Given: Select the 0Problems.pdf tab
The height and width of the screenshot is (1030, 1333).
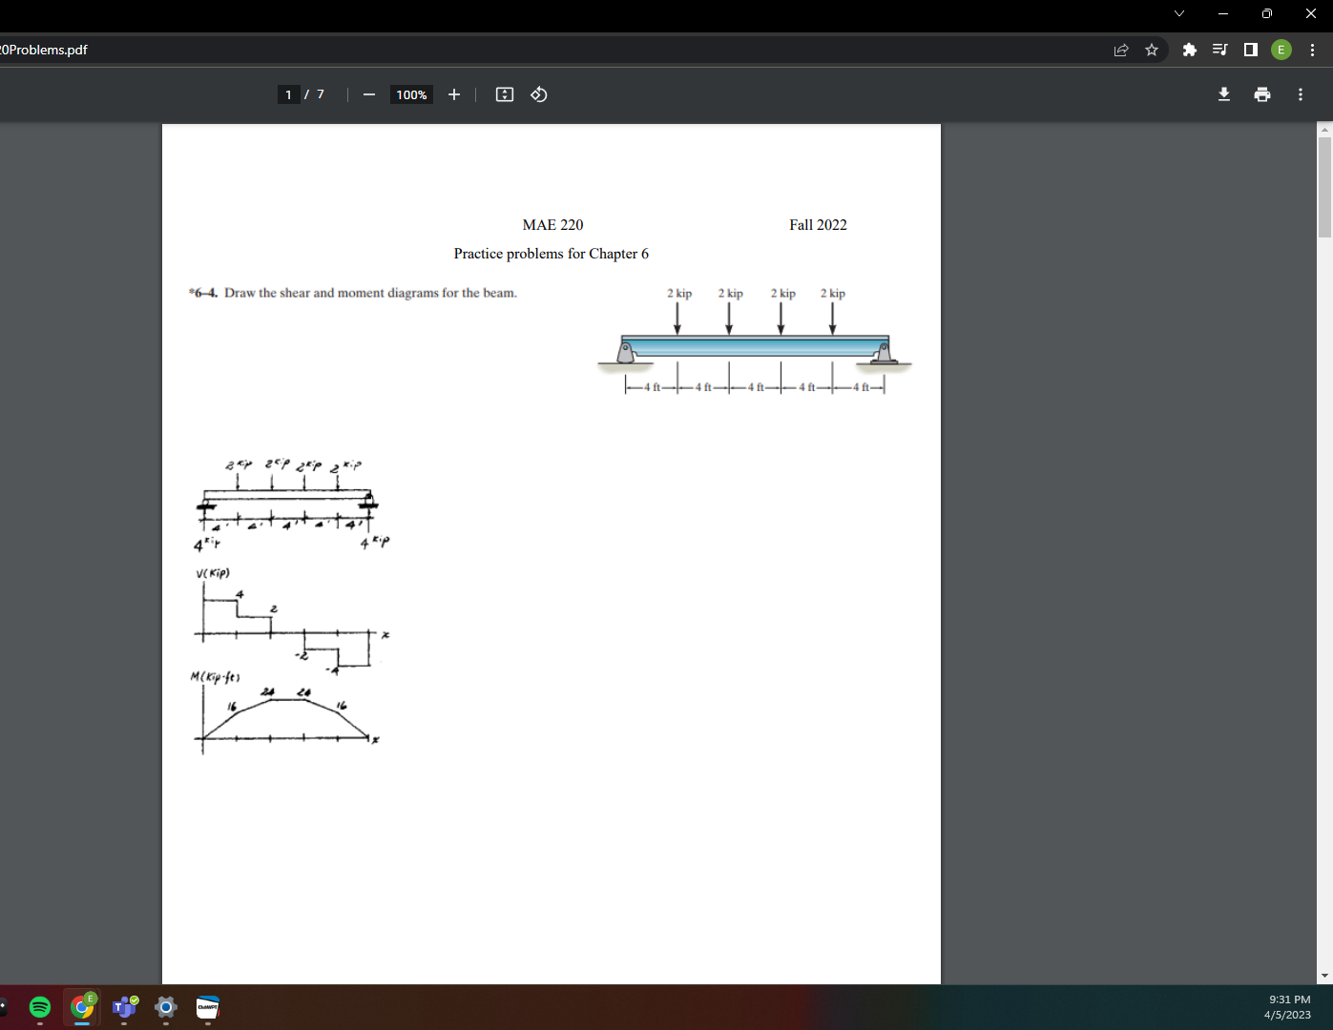Looking at the screenshot, I should click(x=45, y=50).
